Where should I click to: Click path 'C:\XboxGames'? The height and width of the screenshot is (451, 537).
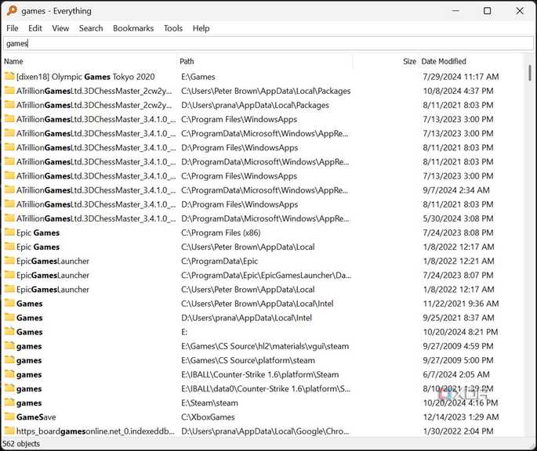[208, 417]
